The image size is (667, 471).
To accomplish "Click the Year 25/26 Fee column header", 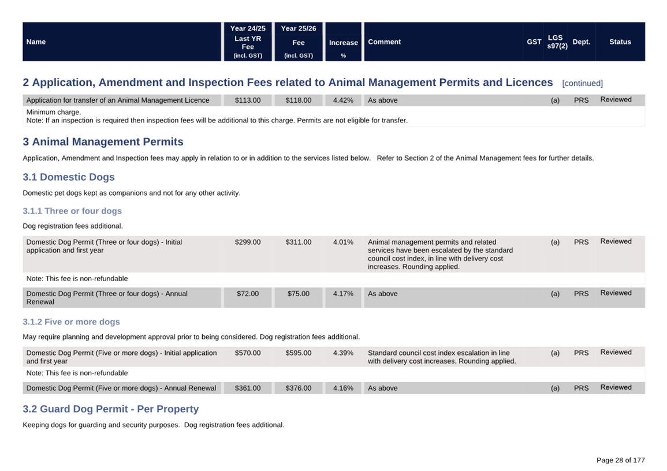I will [298, 42].
